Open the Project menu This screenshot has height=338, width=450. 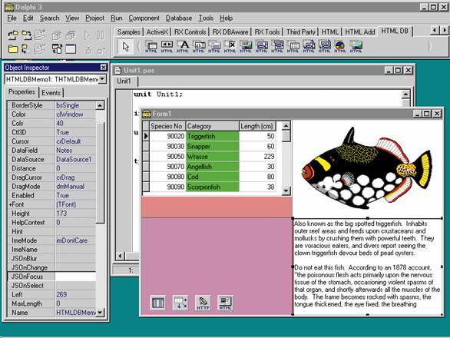click(x=94, y=18)
